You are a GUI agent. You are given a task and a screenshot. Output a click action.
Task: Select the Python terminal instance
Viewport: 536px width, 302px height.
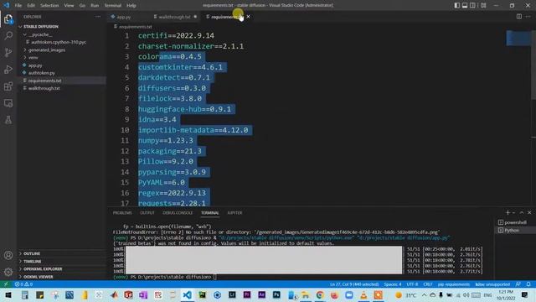click(x=513, y=230)
